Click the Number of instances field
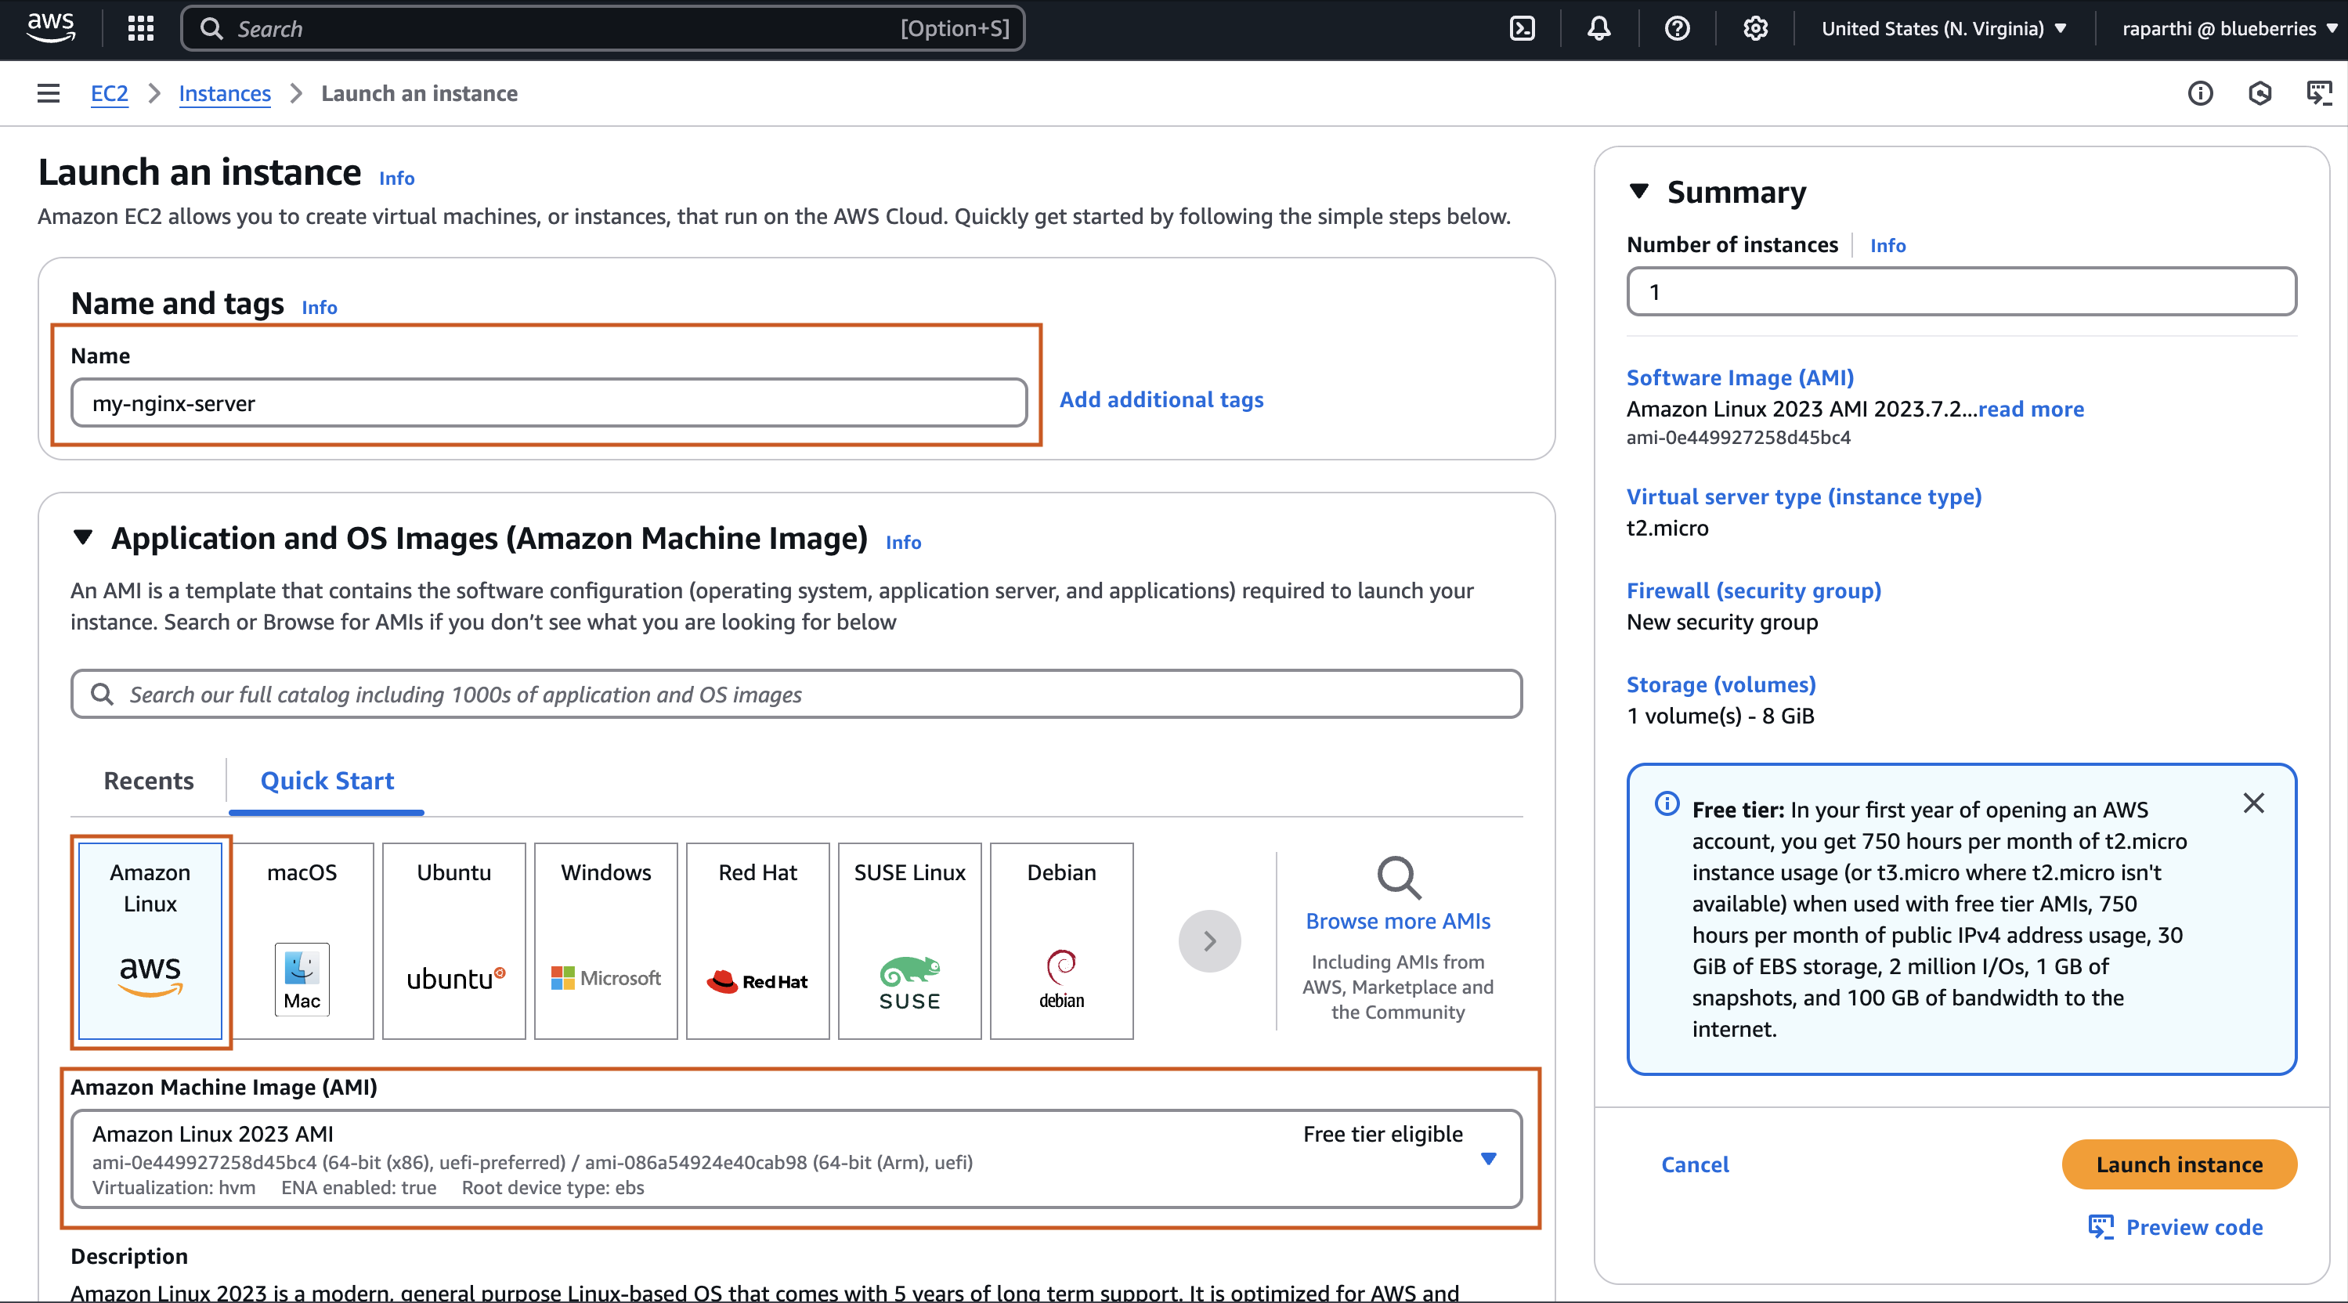The width and height of the screenshot is (2348, 1303). pyautogui.click(x=1962, y=291)
